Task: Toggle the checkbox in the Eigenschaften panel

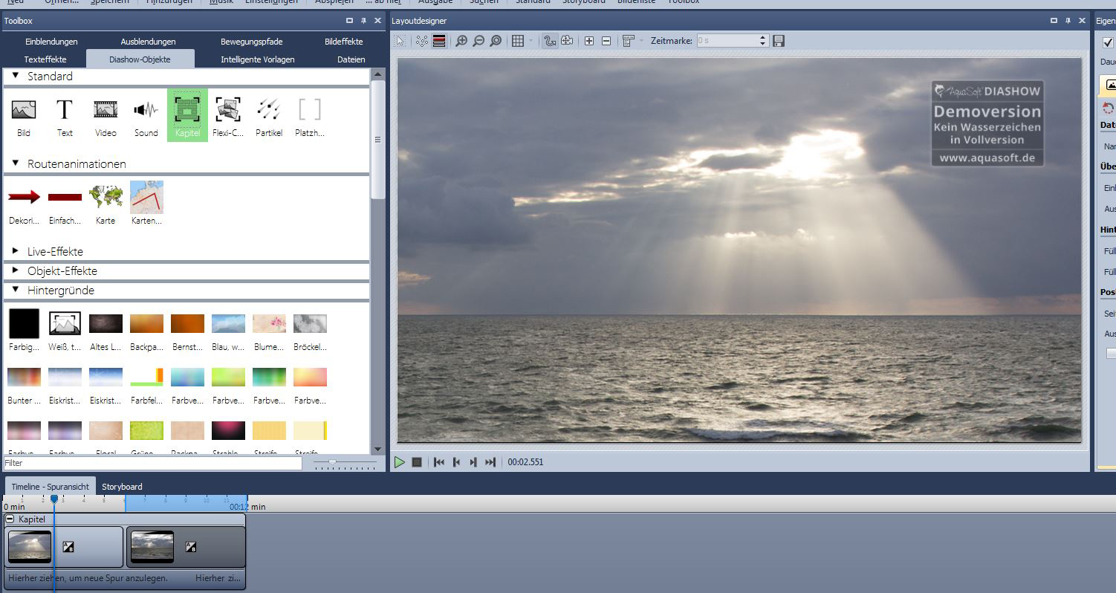Action: tap(1108, 42)
